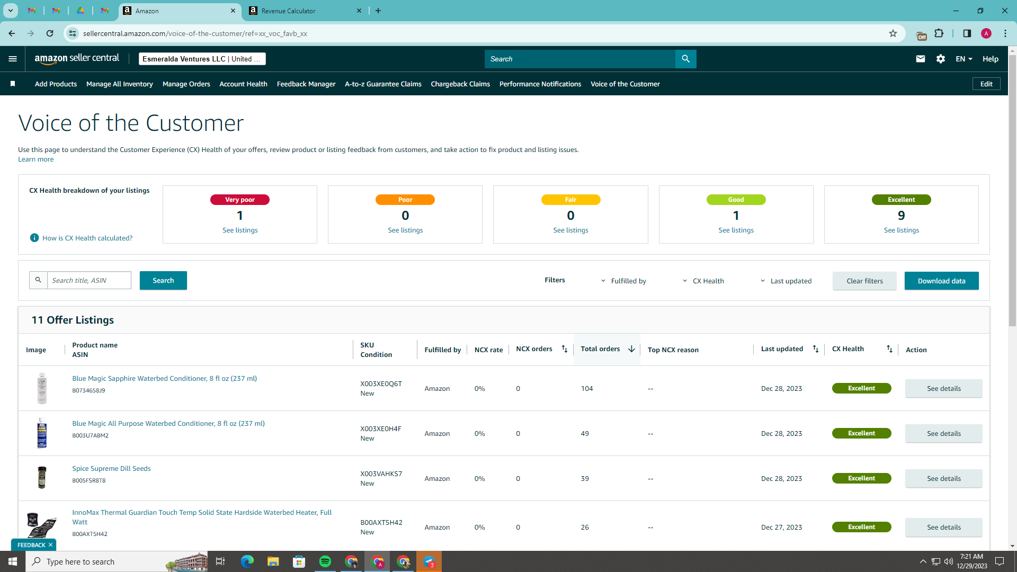Viewport: 1017px width, 572px height.
Task: Open Account Health page
Action: [x=244, y=84]
